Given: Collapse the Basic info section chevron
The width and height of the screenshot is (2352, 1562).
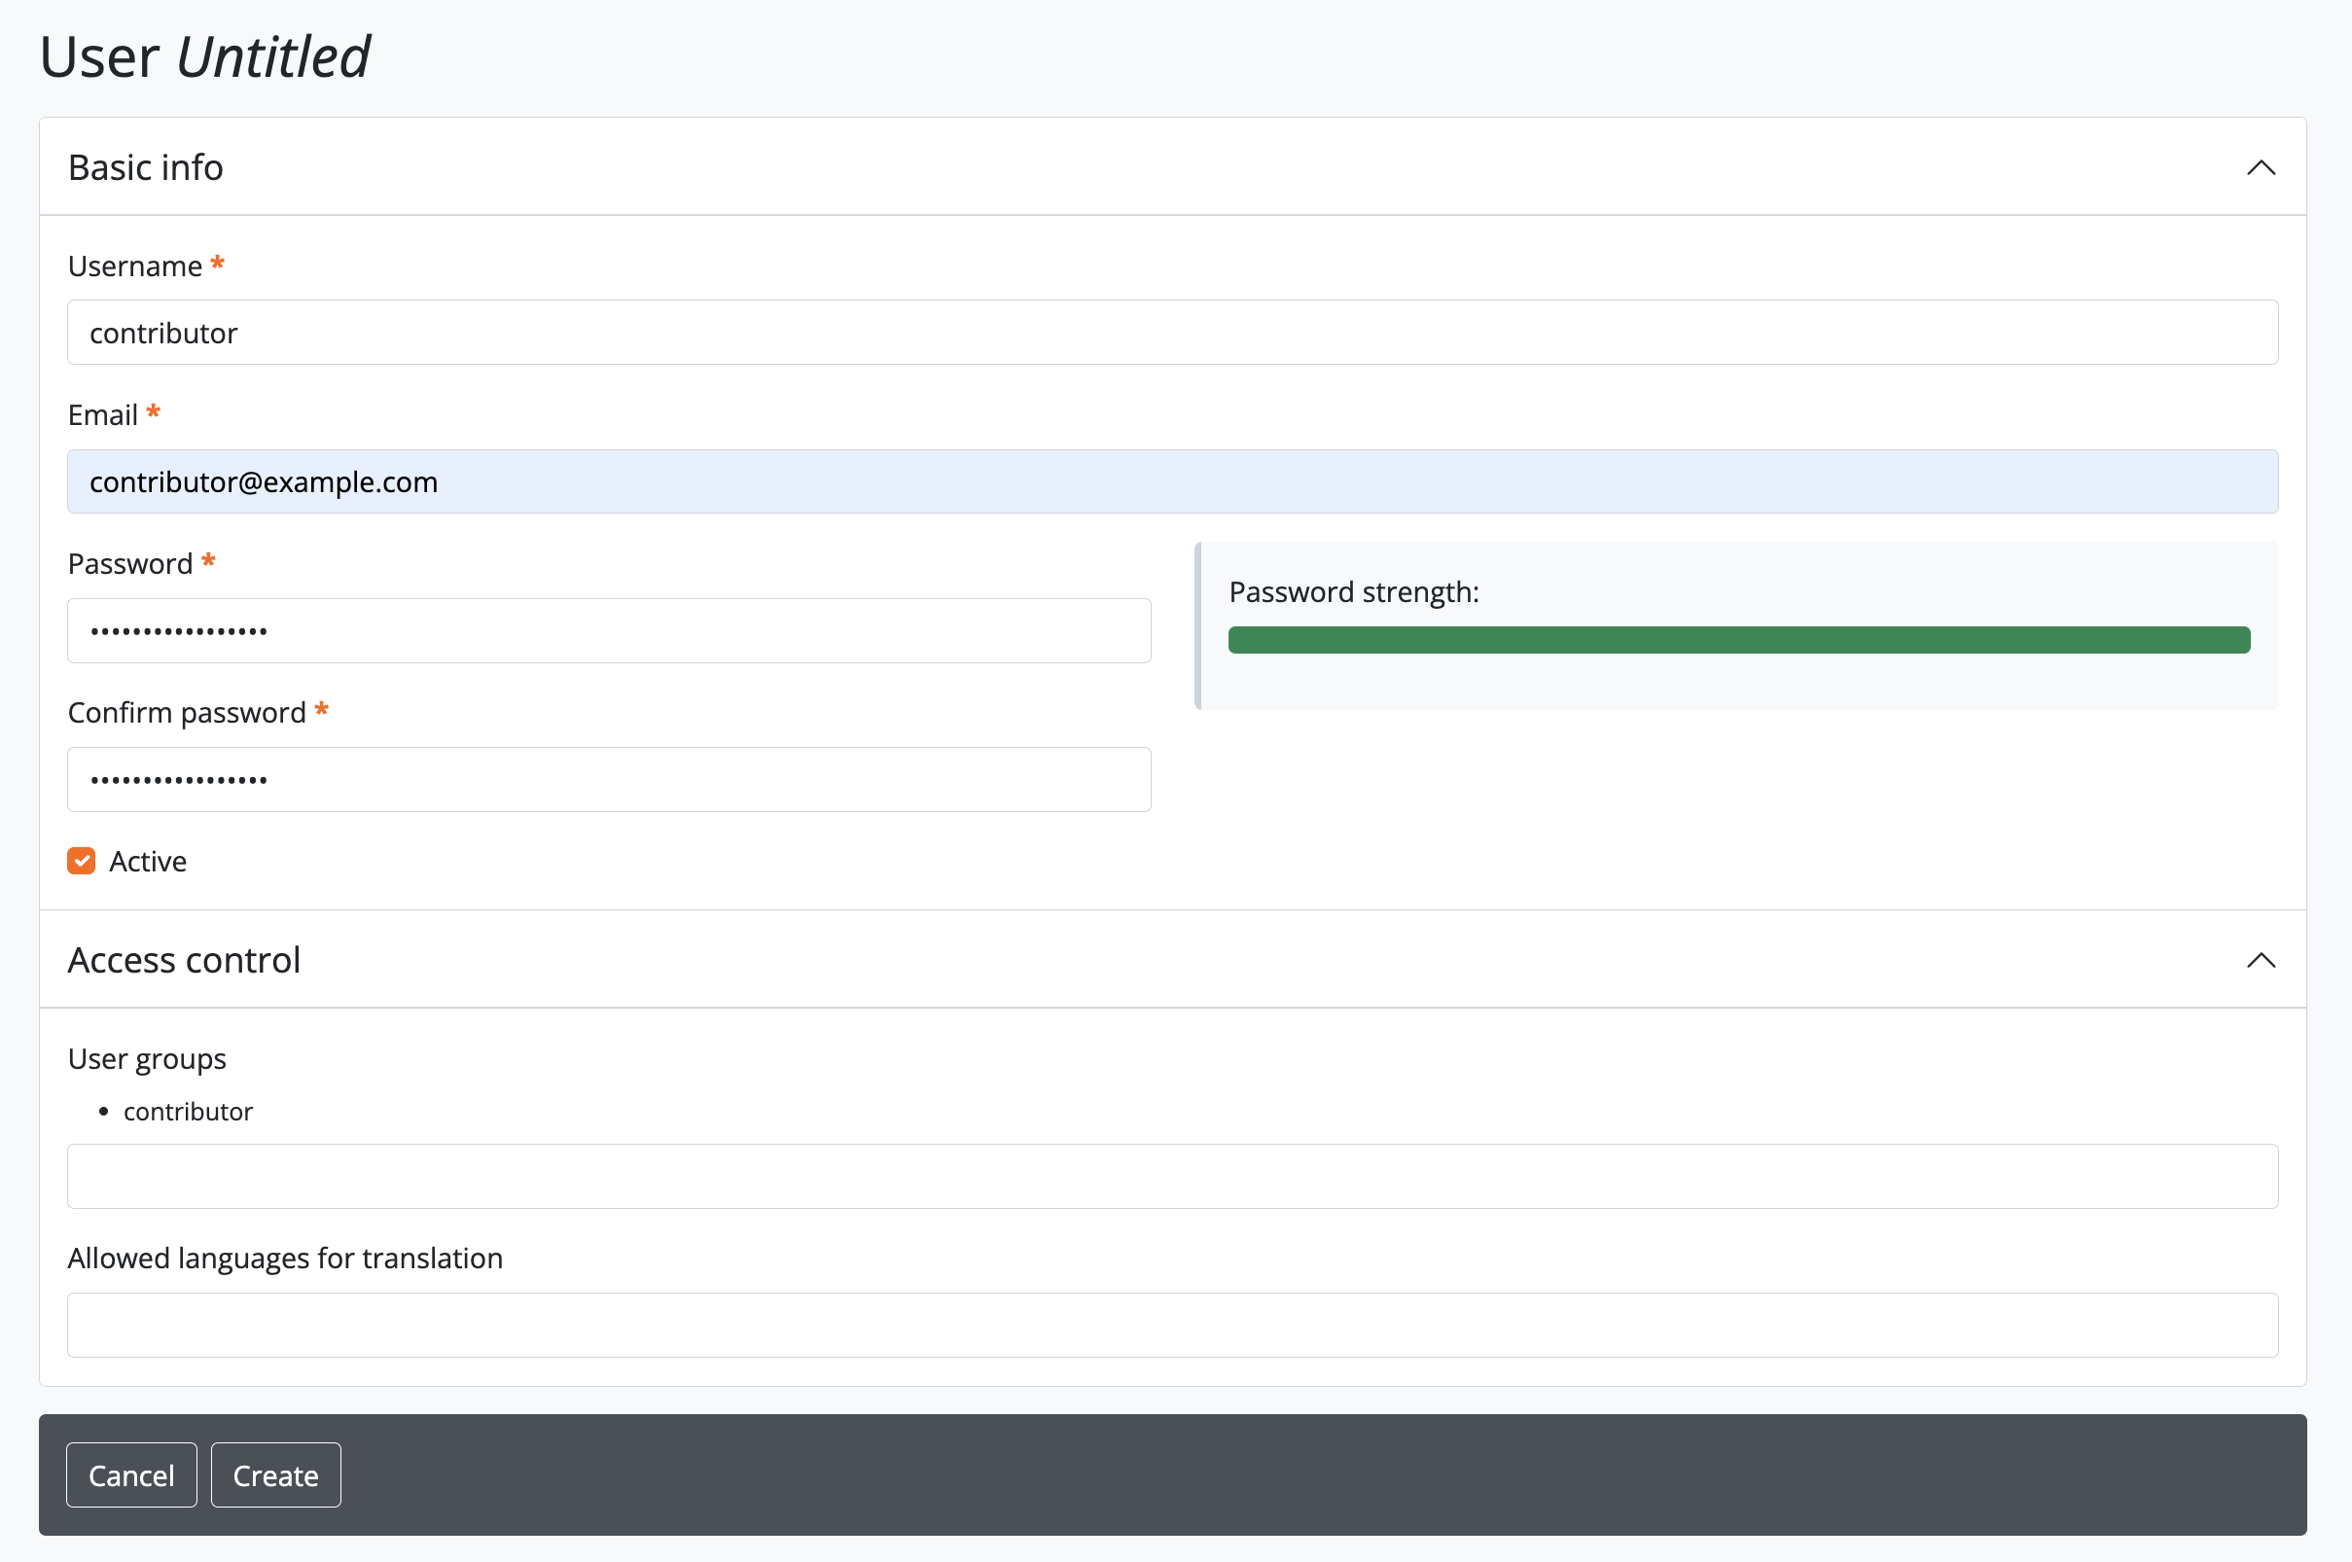Looking at the screenshot, I should 2261,167.
